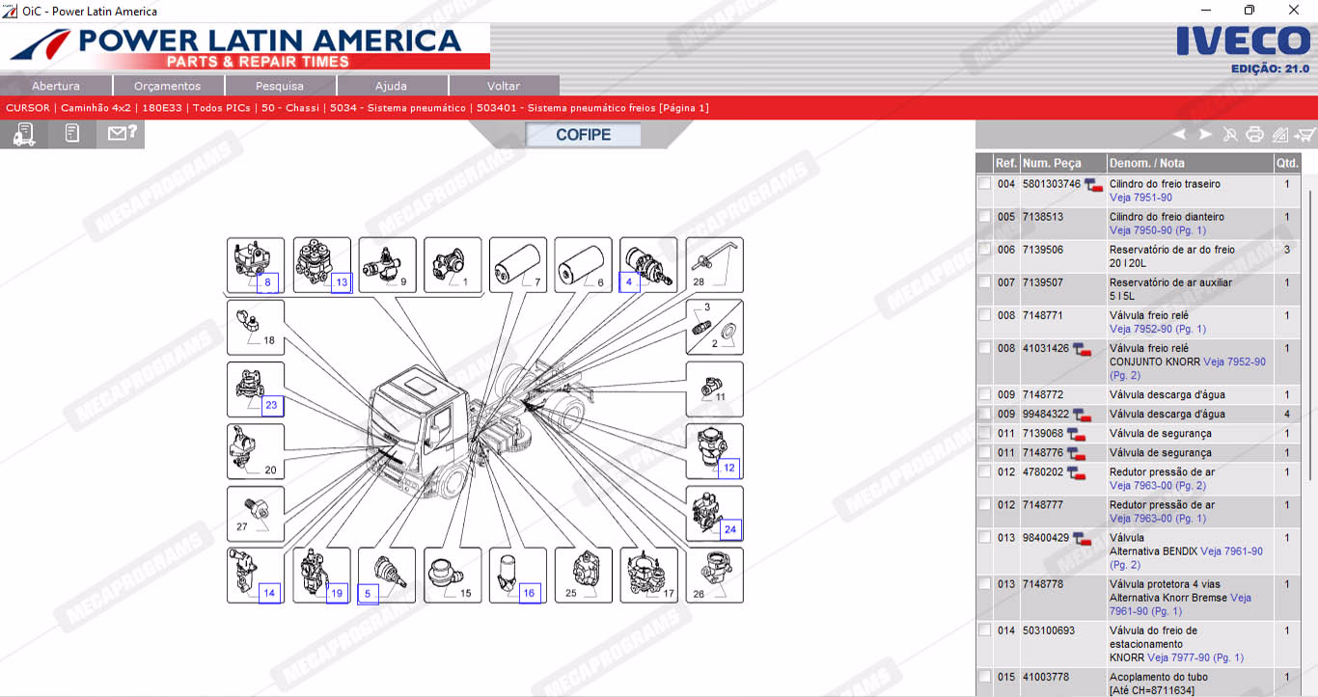This screenshot has width=1318, height=697.
Task: Click the part 6 air reservoir thumbnail
Action: click(584, 265)
